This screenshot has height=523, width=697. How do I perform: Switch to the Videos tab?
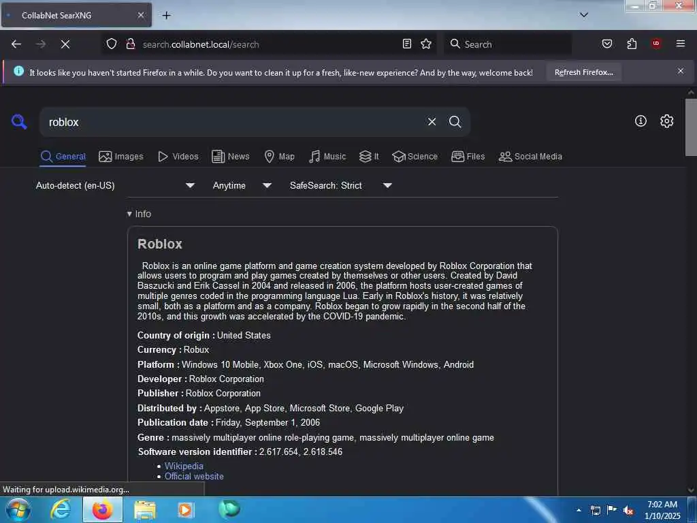tap(178, 157)
